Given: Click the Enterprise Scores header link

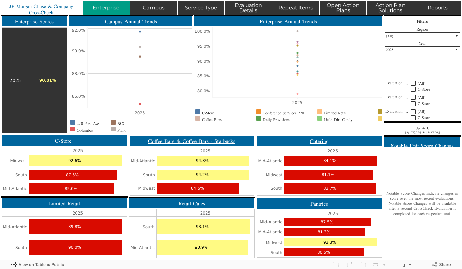Looking at the screenshot, I should pyautogui.click(x=34, y=22).
